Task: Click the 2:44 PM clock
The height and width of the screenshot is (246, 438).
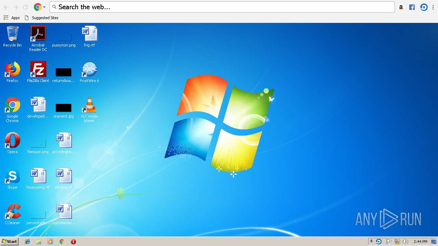Action: point(420,242)
